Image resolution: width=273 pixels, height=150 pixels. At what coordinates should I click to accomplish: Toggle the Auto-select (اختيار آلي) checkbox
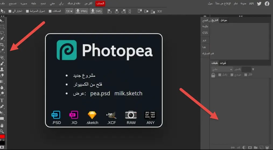pos(10,11)
